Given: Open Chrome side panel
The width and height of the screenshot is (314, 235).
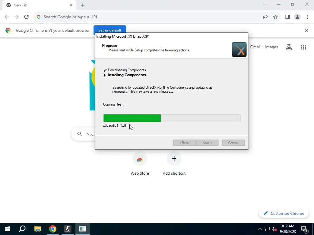Looking at the screenshot, I should point(288,17).
